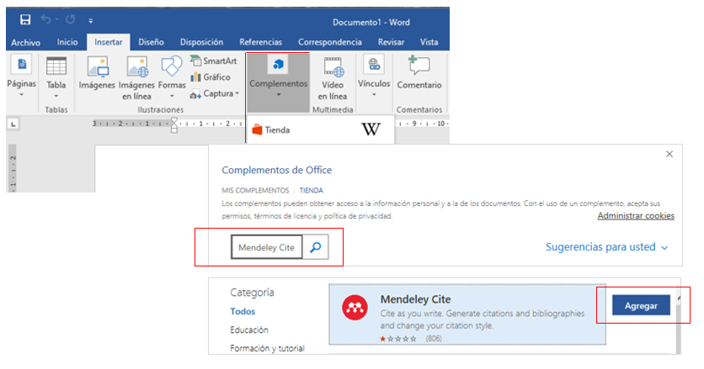Click the Redo icon in quick access toolbar
This screenshot has height=369, width=704.
point(71,19)
